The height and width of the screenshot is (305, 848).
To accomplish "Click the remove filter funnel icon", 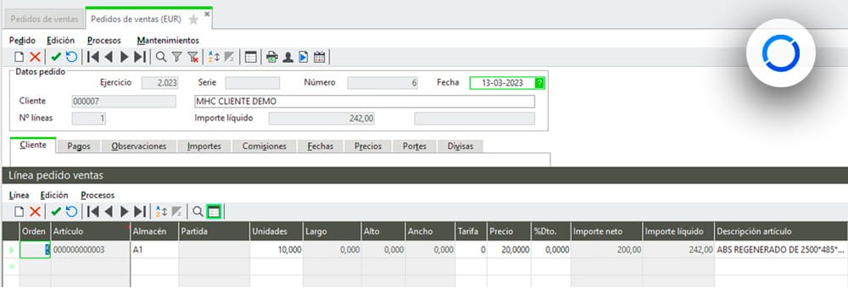I will (x=193, y=57).
